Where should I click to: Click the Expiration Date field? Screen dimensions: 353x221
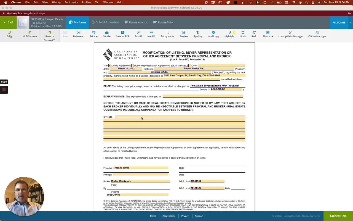[203, 96]
